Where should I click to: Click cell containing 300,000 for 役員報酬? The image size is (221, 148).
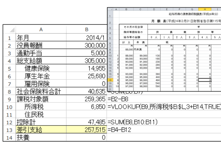(x=86, y=45)
